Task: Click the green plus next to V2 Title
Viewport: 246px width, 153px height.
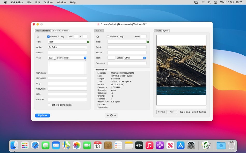Action: click(x=88, y=42)
